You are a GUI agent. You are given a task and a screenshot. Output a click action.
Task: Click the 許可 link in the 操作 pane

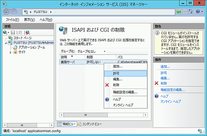[164, 73]
